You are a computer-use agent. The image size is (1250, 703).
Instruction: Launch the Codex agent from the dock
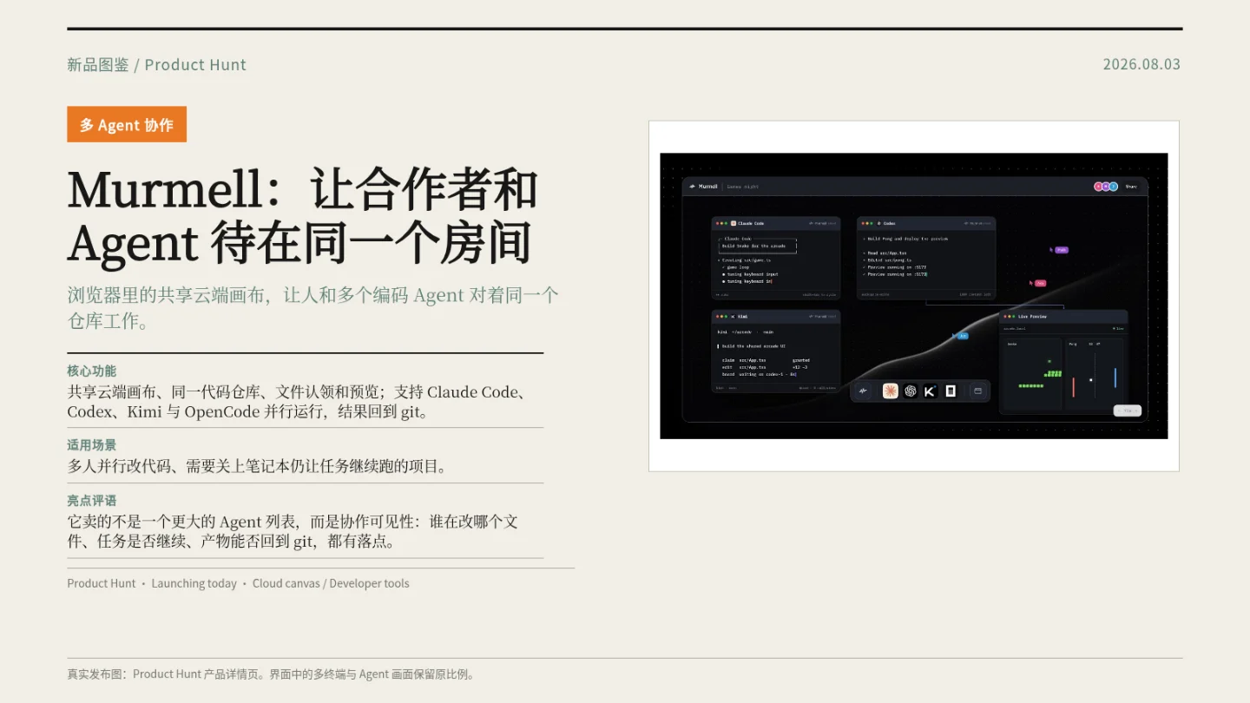(910, 391)
